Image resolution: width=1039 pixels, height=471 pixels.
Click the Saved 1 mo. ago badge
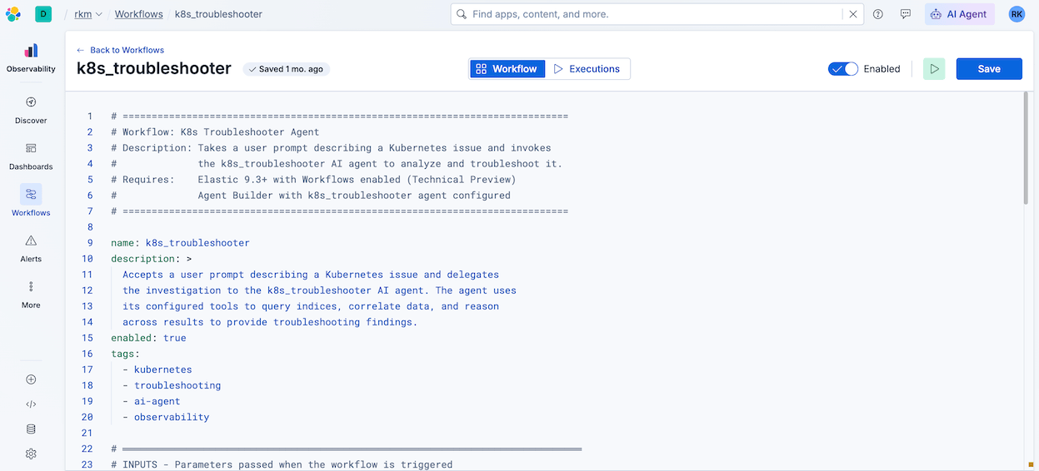[287, 69]
